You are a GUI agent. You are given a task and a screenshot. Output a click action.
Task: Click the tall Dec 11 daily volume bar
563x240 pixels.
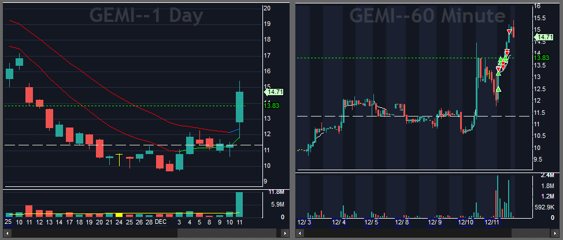239,205
